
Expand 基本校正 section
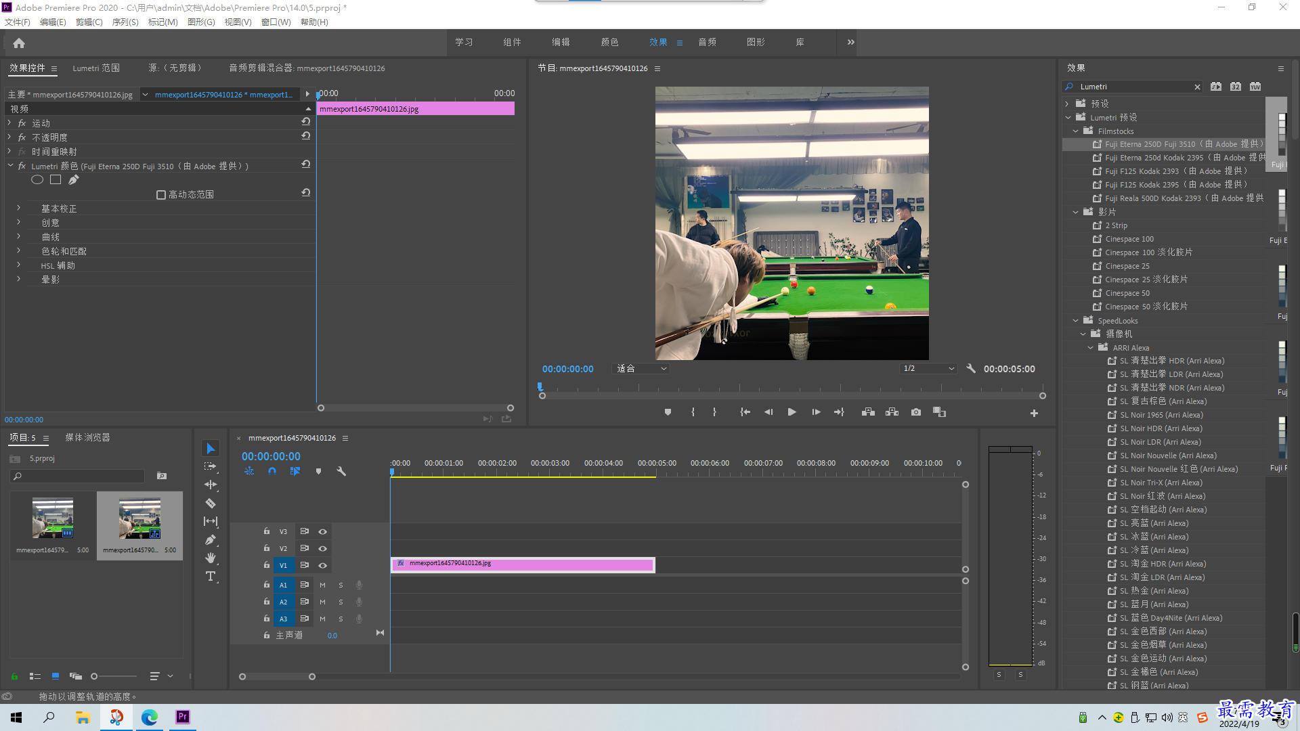pos(18,208)
